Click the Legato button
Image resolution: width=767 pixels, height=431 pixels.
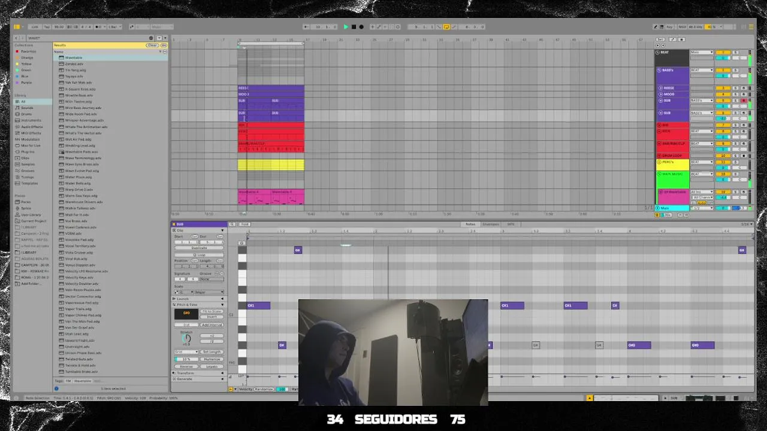pyautogui.click(x=212, y=366)
